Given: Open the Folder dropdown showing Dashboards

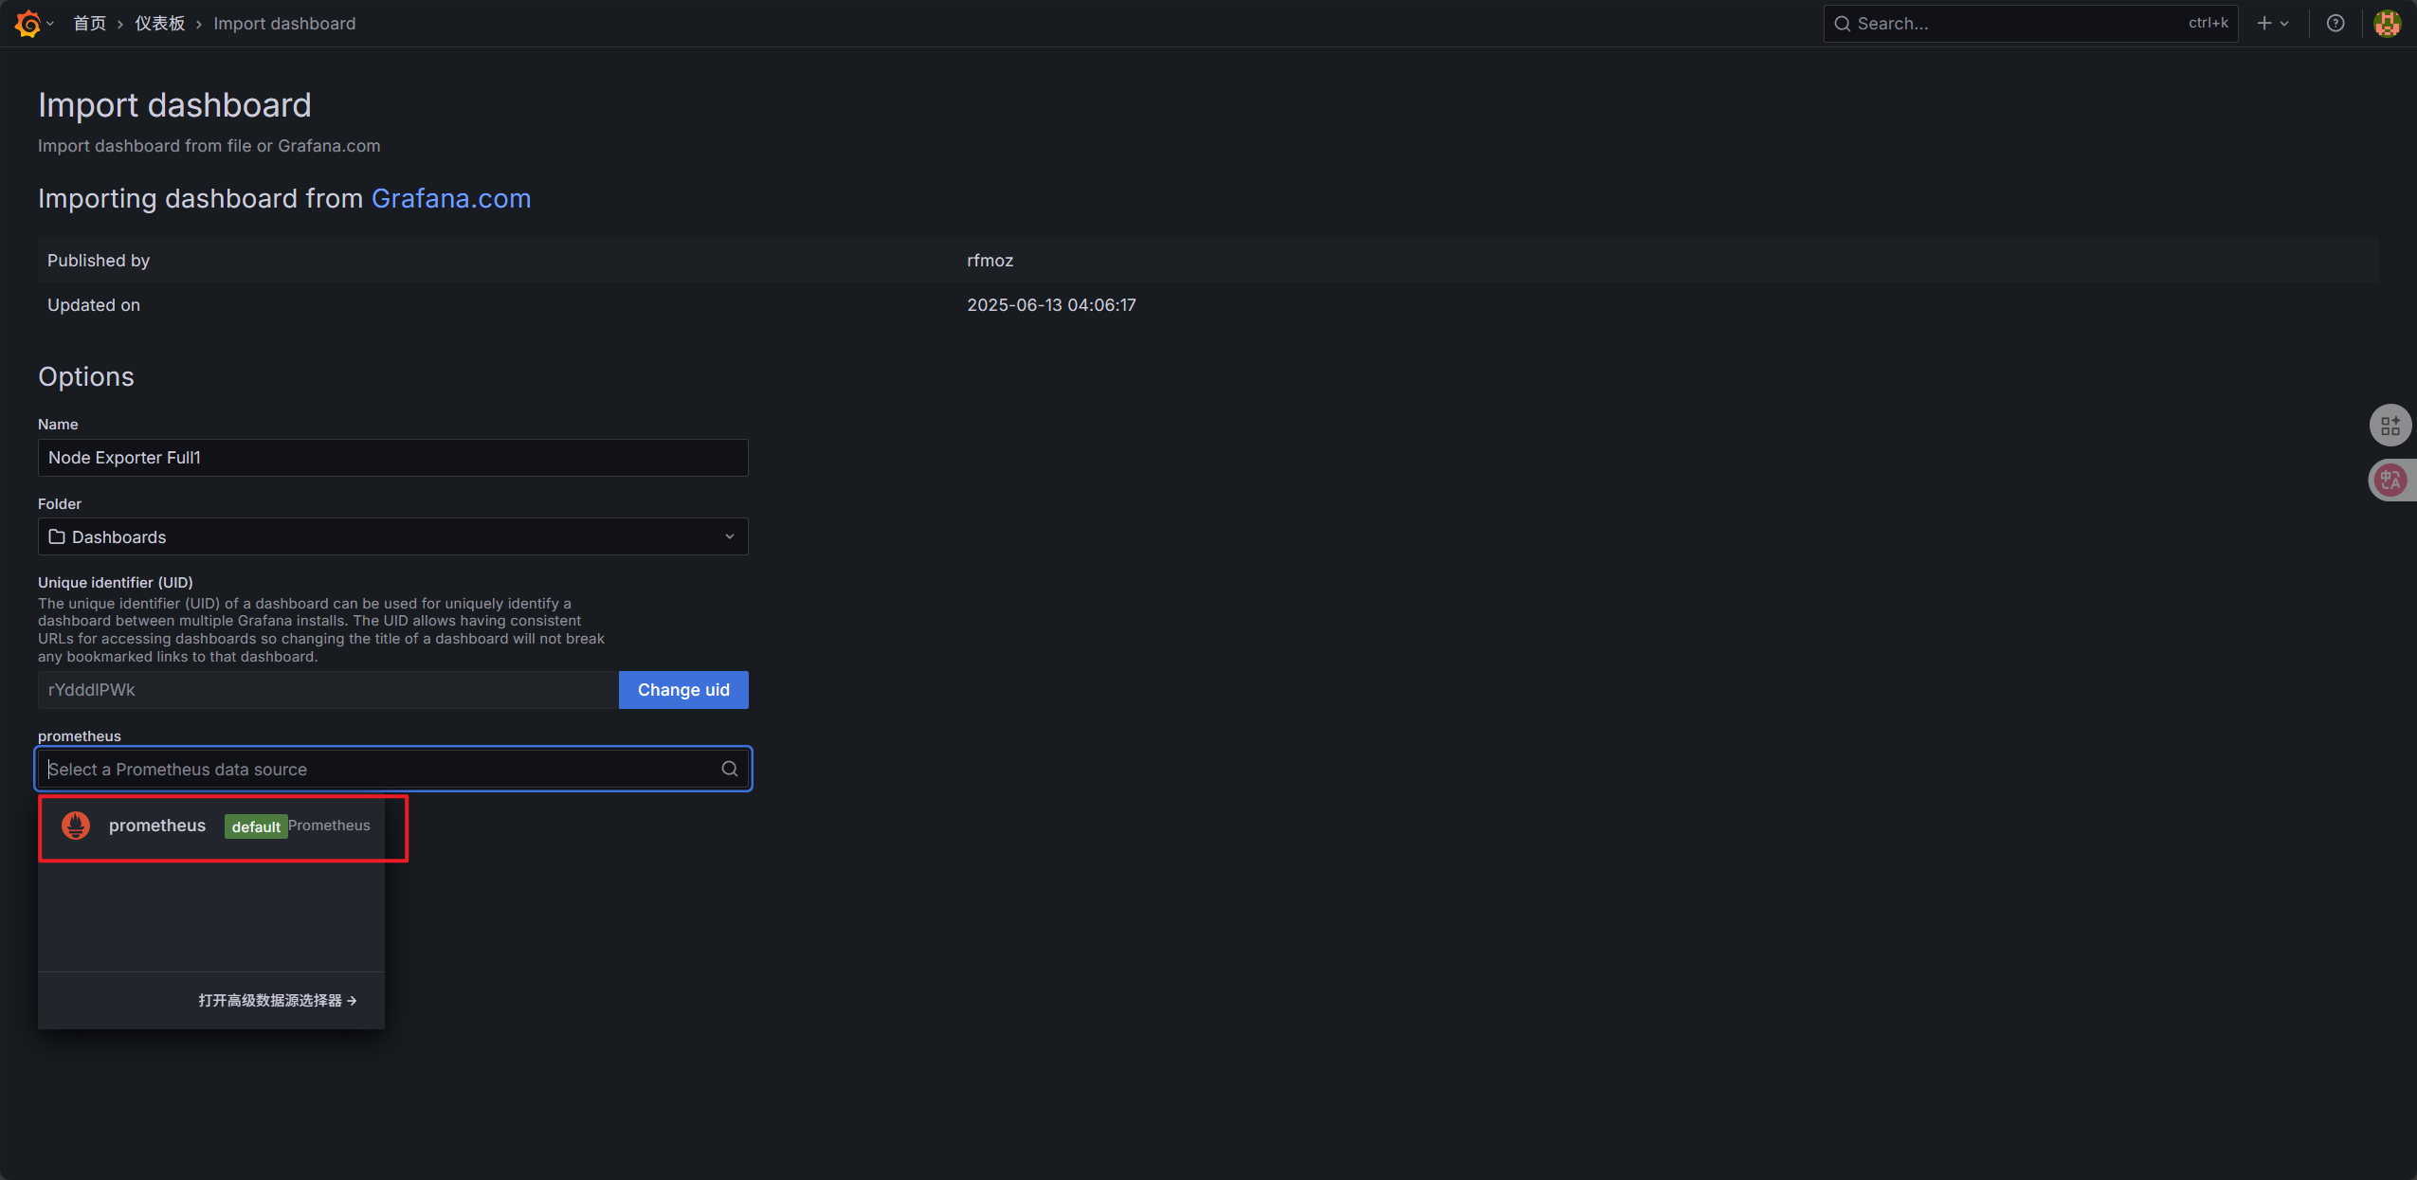Looking at the screenshot, I should pyautogui.click(x=393, y=536).
